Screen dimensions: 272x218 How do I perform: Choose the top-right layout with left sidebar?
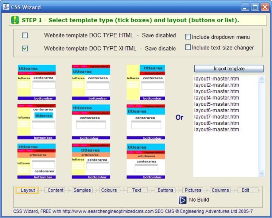pos(145,82)
